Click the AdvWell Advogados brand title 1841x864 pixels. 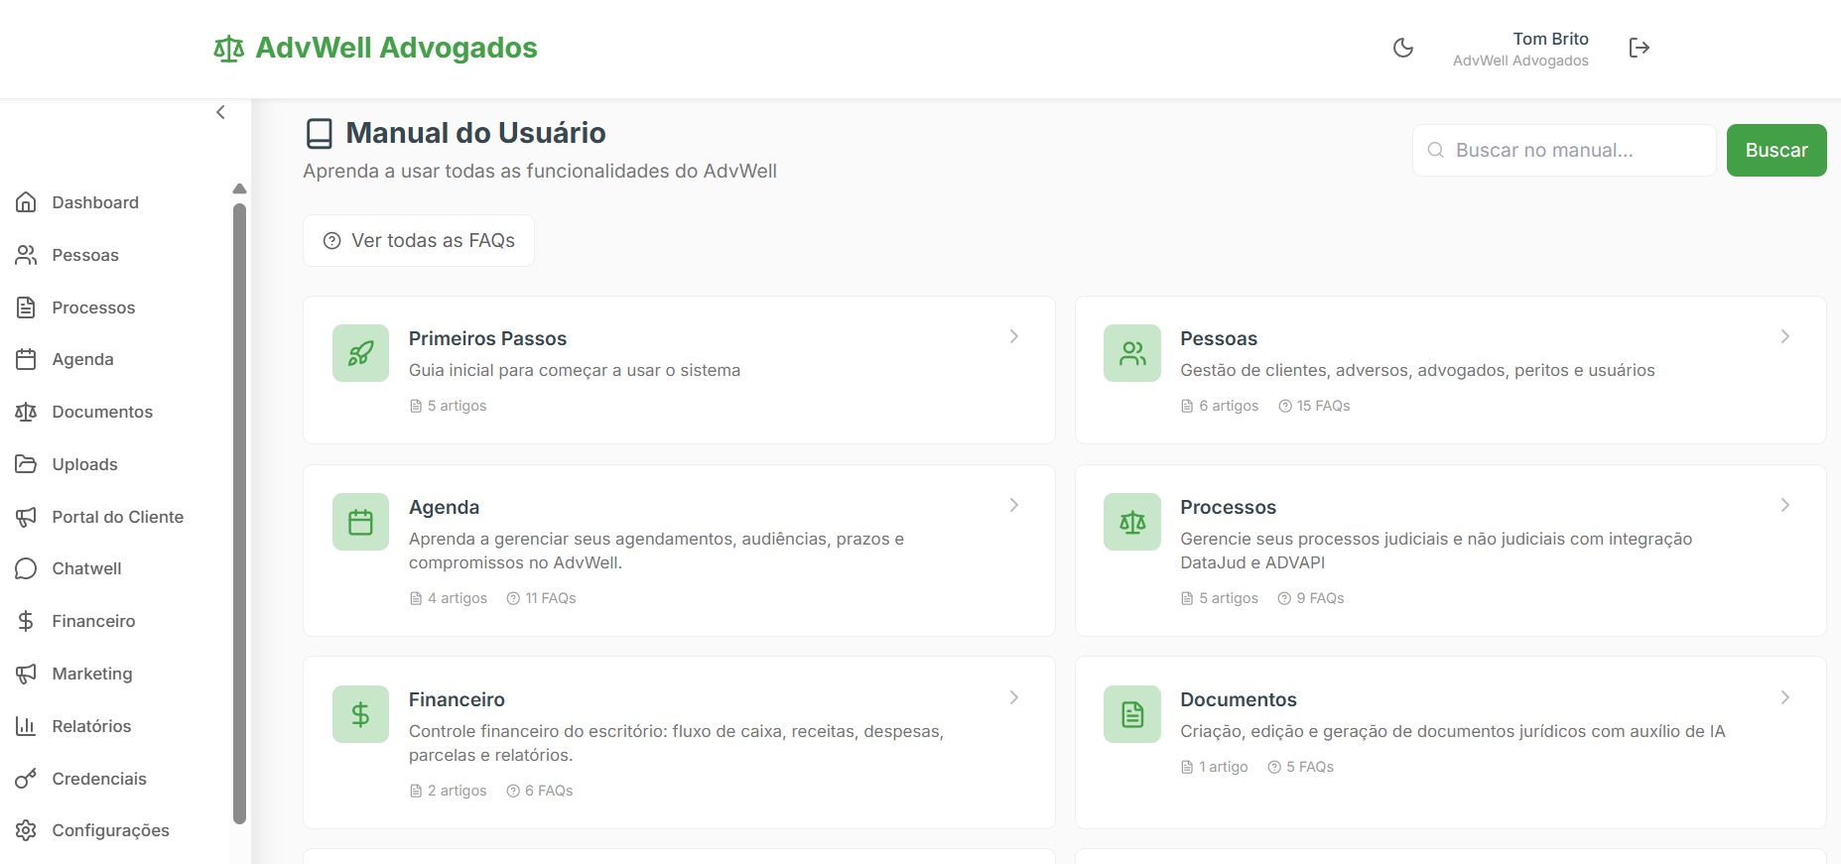click(396, 48)
